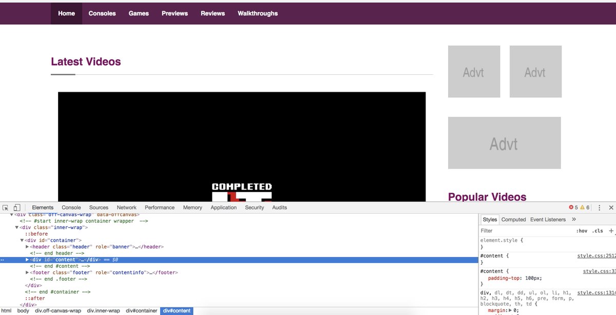Open the Event Listeners sub-tab

point(548,219)
